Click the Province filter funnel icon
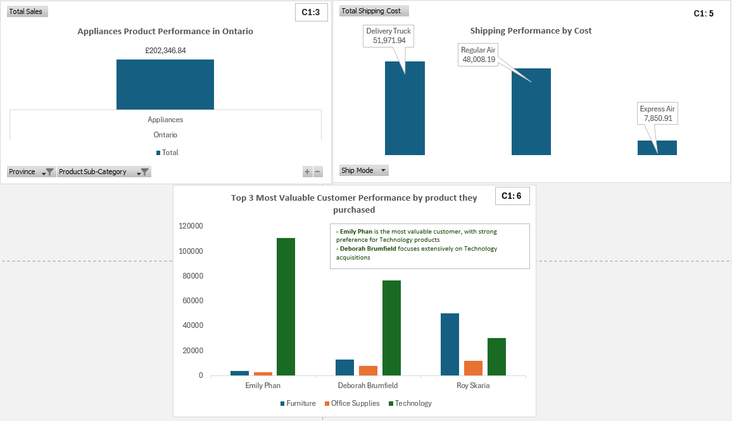Image resolution: width=732 pixels, height=421 pixels. pos(49,172)
